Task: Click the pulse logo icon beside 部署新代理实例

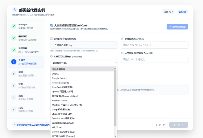Action: (15, 10)
